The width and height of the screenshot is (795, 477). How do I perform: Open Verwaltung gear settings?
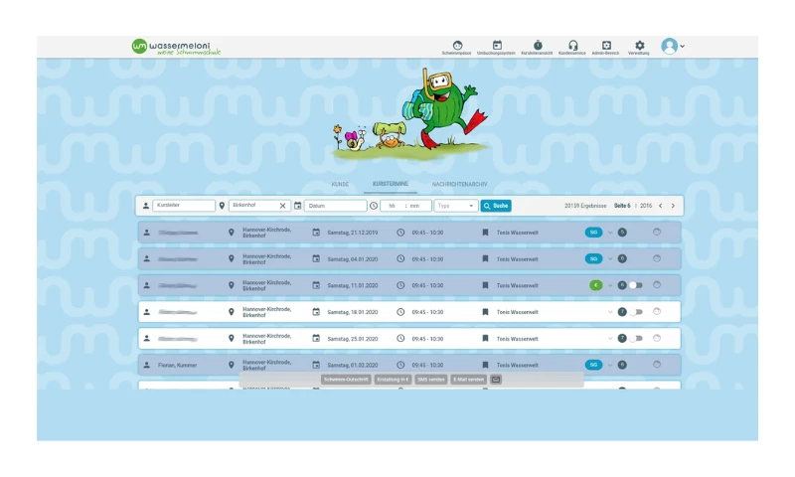point(639,47)
